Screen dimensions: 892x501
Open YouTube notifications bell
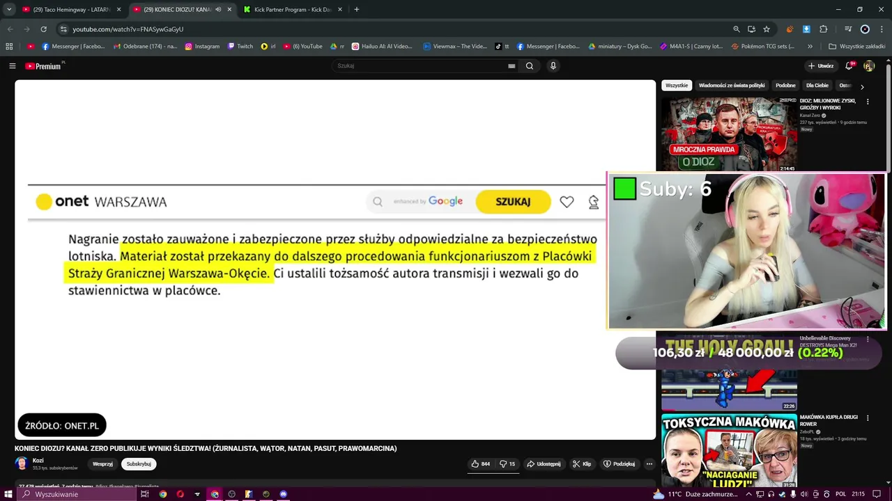pos(849,66)
